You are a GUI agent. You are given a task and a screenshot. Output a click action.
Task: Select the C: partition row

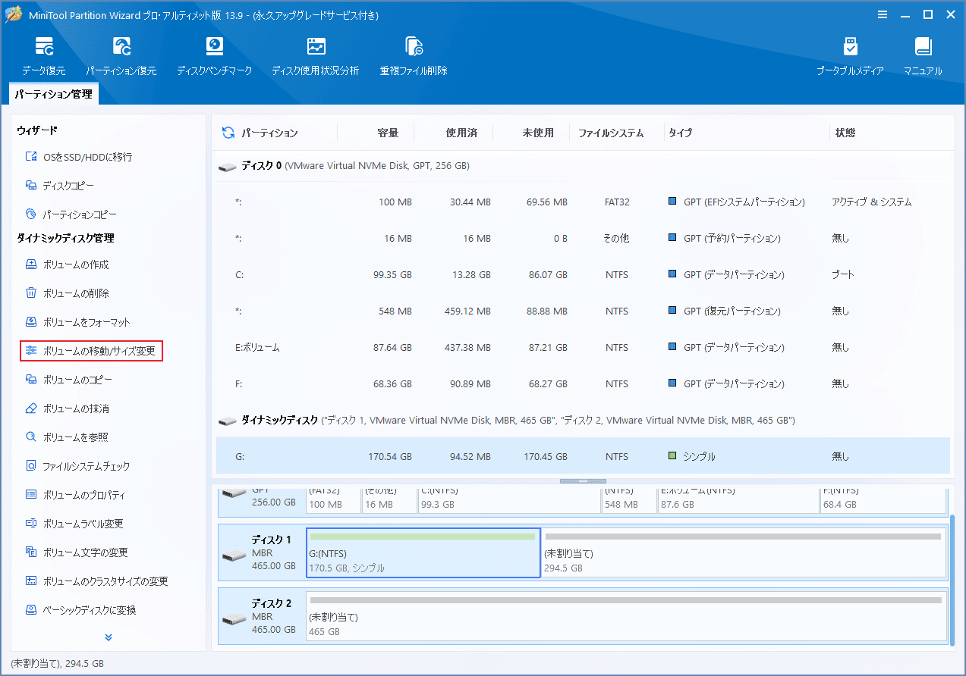(584, 274)
